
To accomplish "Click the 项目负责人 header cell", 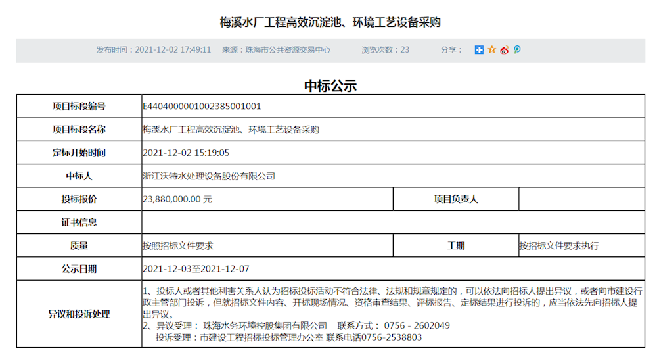I will click(x=456, y=199).
